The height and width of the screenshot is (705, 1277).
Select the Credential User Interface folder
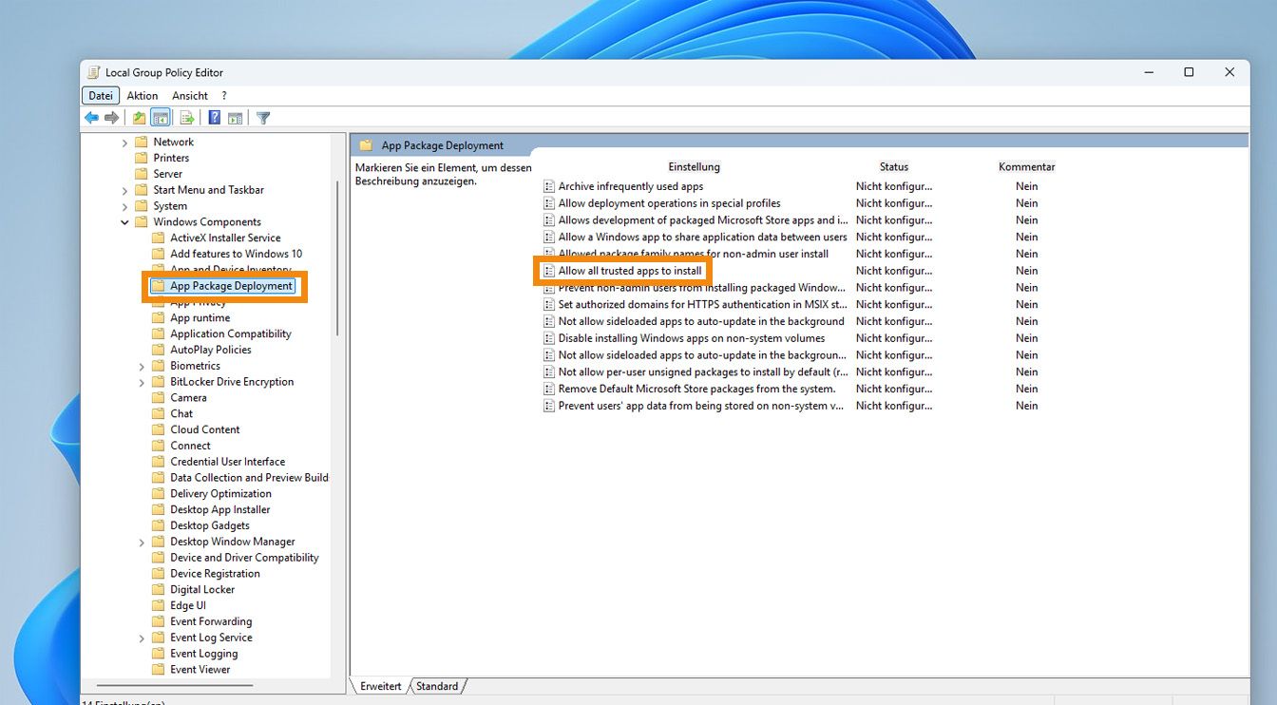[228, 462]
